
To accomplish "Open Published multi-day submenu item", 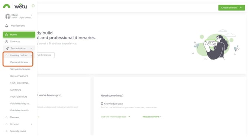I will 20,111.
